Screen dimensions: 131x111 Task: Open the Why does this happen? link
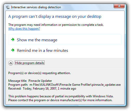pos(24,29)
